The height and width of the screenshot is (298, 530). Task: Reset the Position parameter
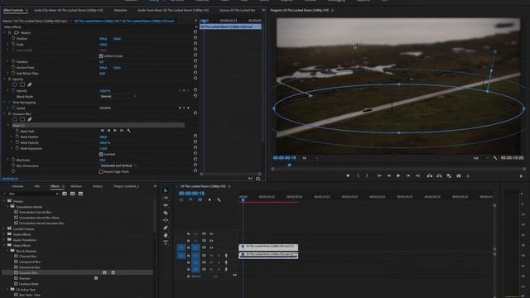click(x=195, y=38)
